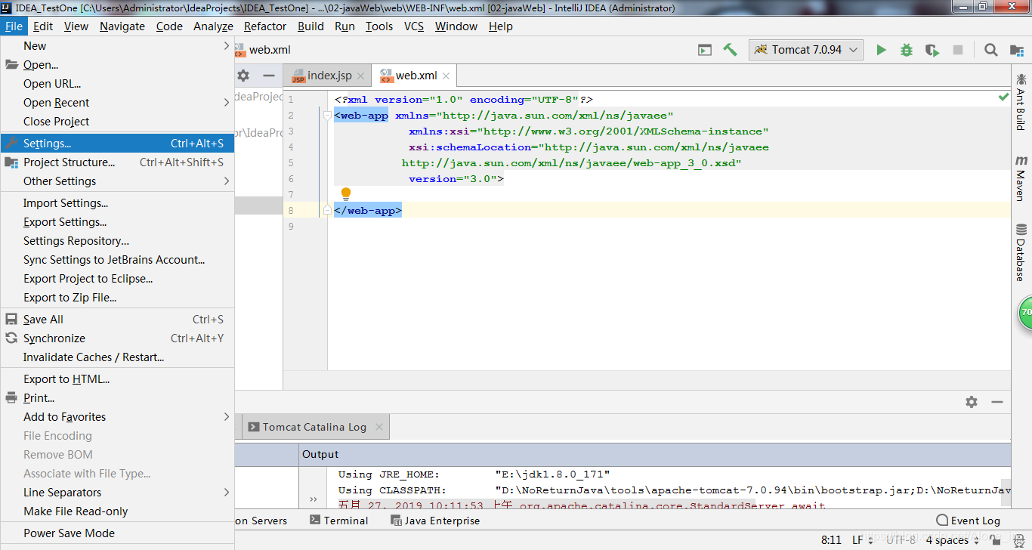
Task: Expand the New submenu
Action: click(117, 46)
